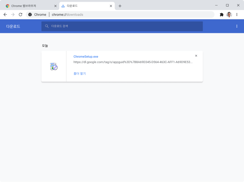244x182 pixels.
Task: Remove ChromeSetup.exe from the list
Action: pyautogui.click(x=196, y=56)
